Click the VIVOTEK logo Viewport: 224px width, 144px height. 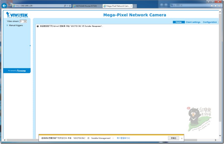17,15
